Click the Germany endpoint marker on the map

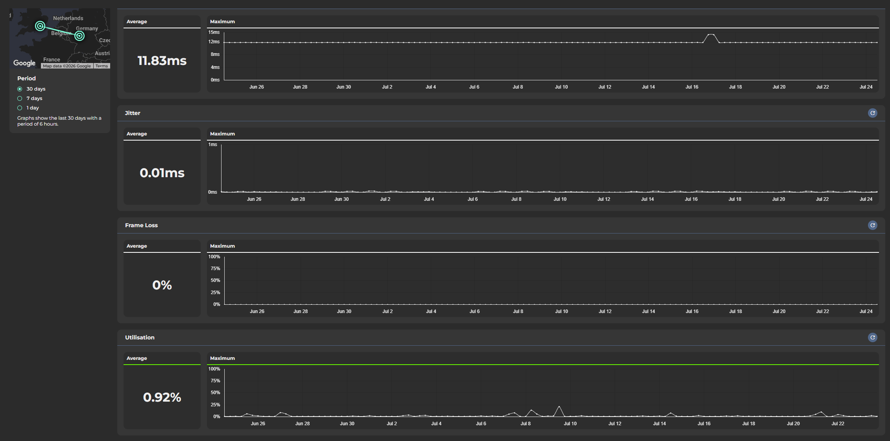[x=79, y=36]
